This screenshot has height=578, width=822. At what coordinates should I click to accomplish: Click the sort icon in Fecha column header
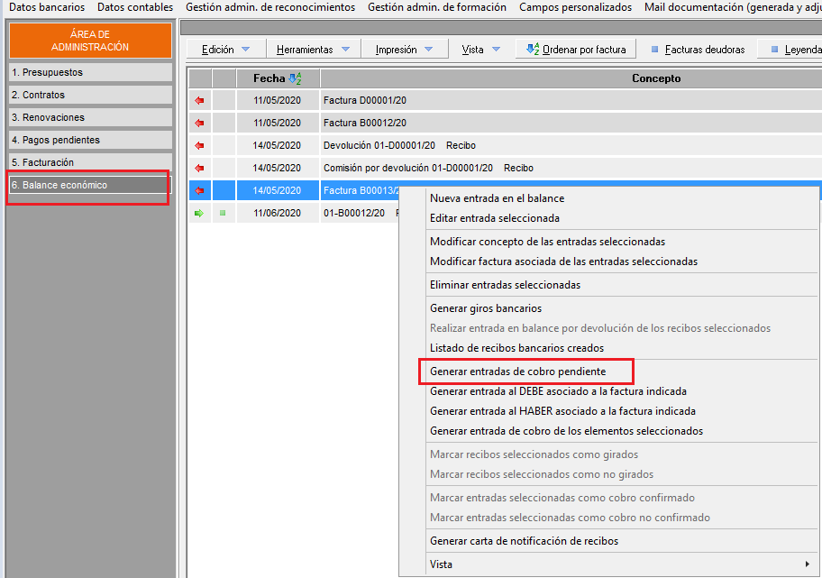(x=295, y=78)
